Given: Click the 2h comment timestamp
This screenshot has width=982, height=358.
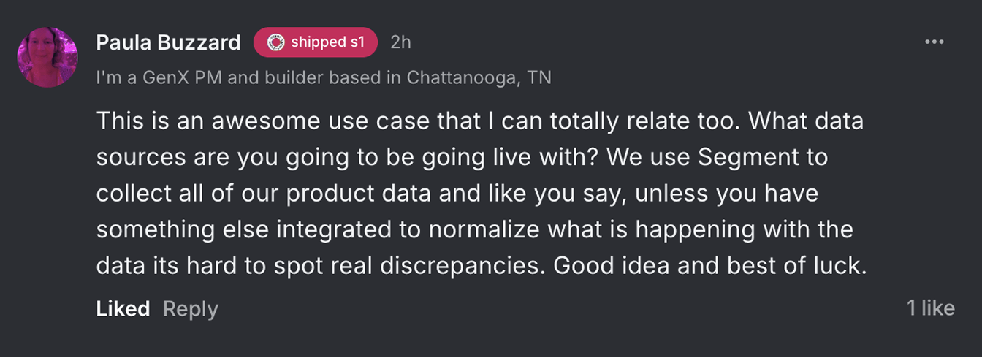Looking at the screenshot, I should click(400, 42).
